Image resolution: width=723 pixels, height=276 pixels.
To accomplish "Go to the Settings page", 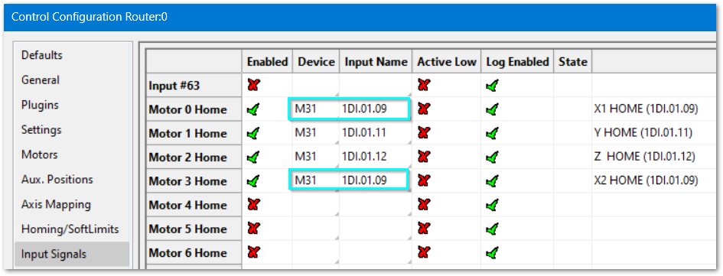I will (41, 129).
